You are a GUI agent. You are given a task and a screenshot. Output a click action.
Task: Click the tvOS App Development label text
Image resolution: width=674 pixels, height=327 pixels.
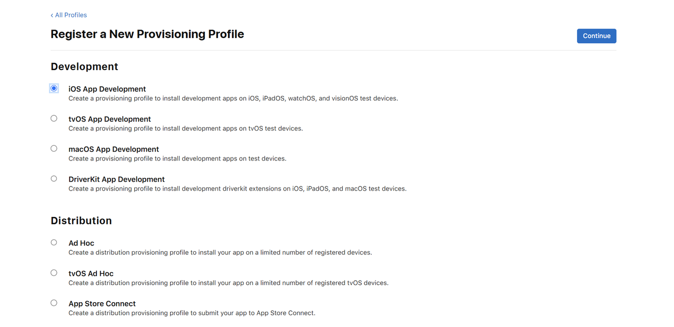pos(110,119)
